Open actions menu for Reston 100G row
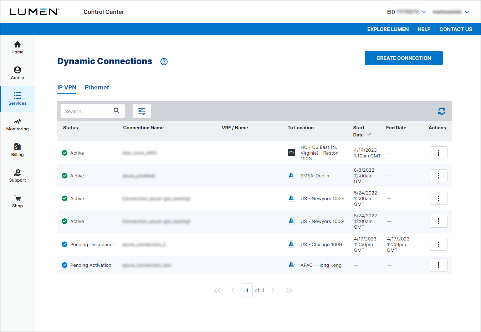Image resolution: width=481 pixels, height=332 pixels. point(439,153)
